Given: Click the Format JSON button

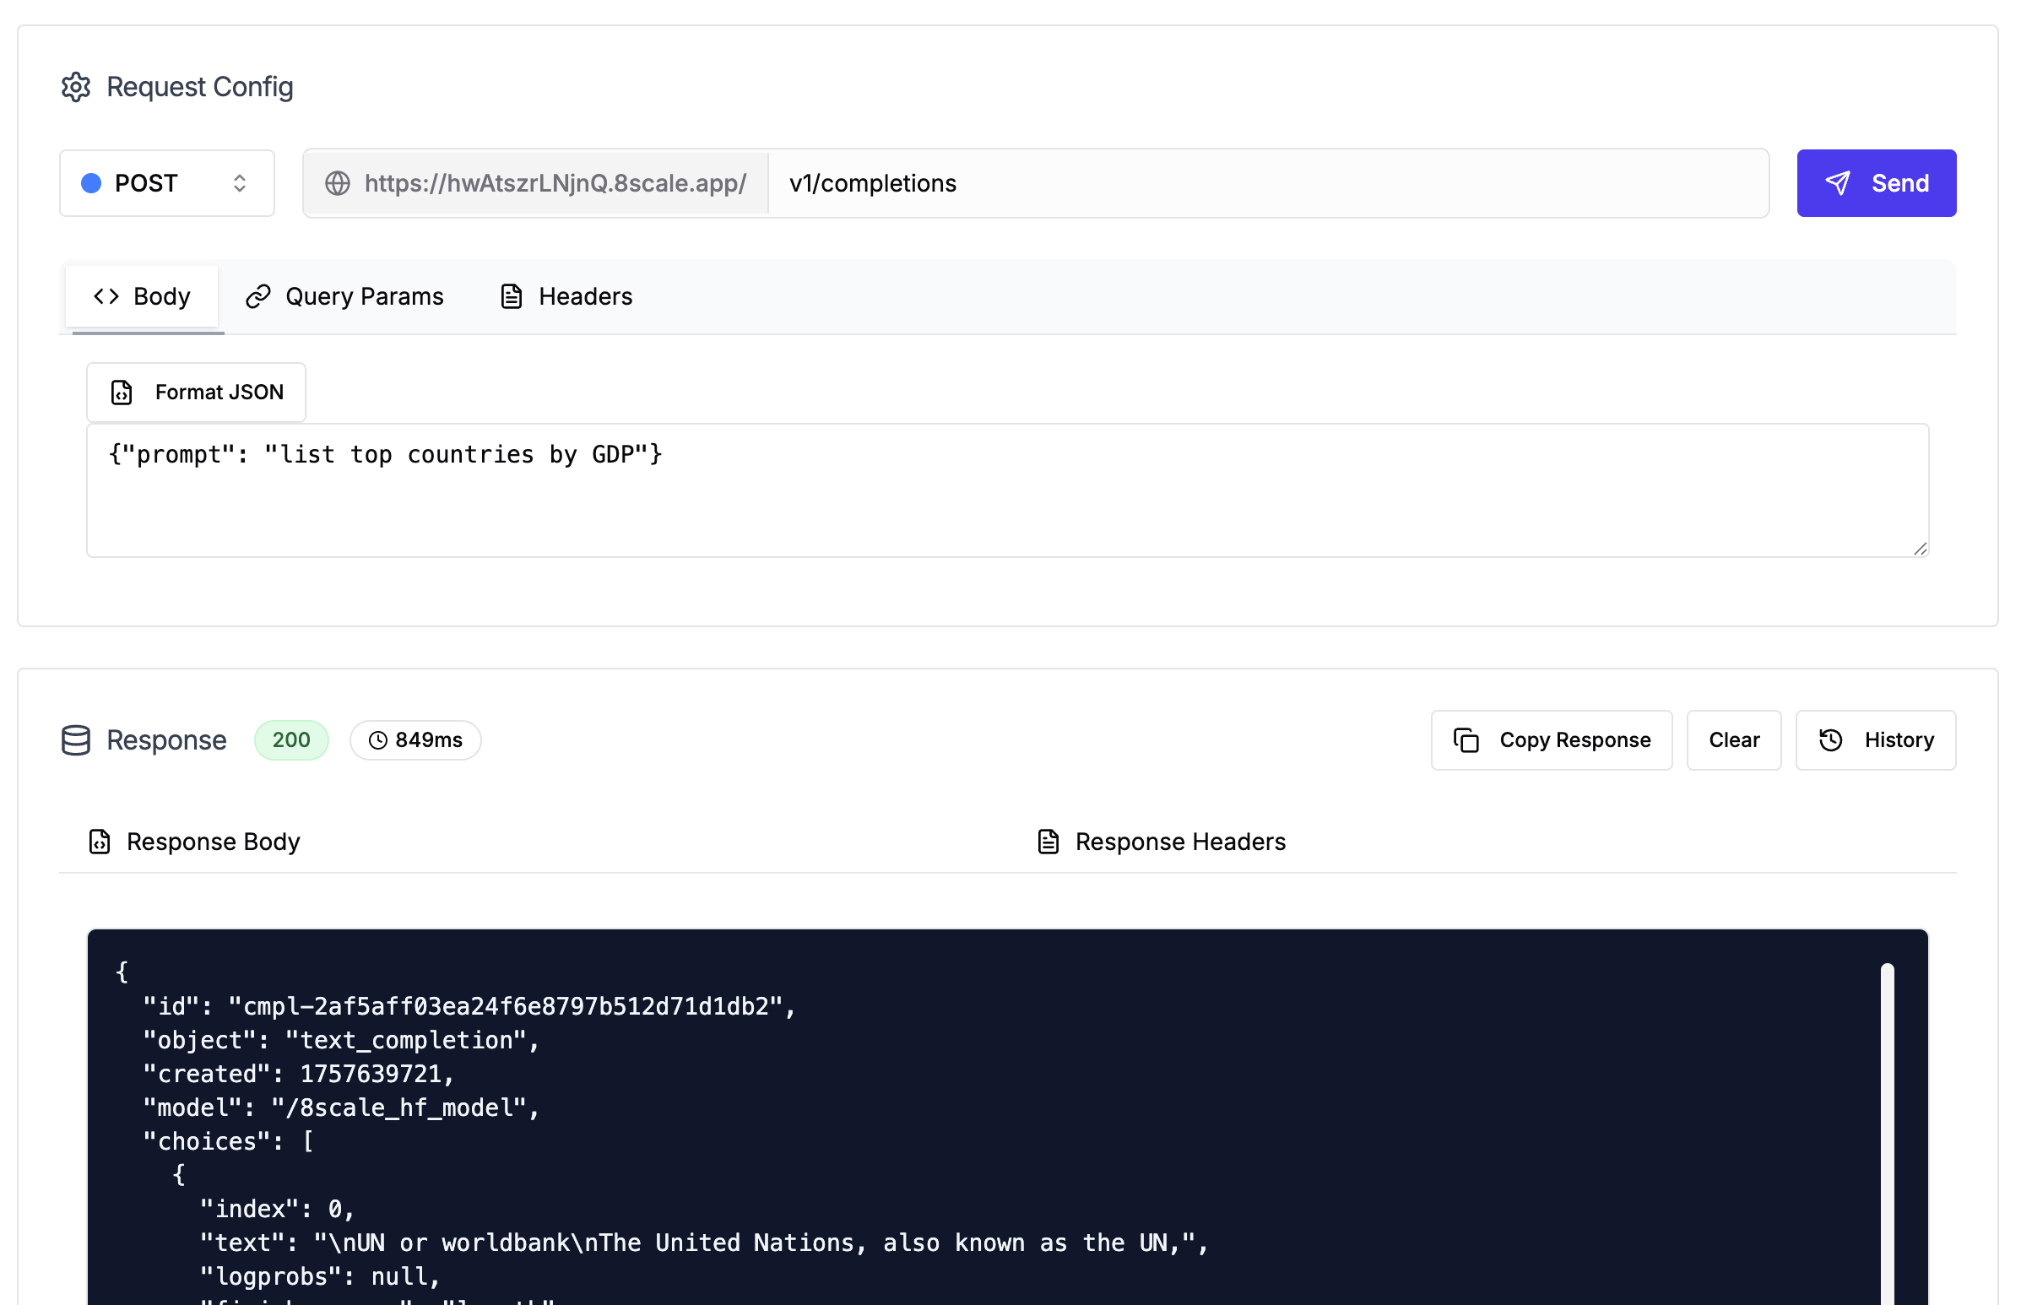Looking at the screenshot, I should point(196,393).
